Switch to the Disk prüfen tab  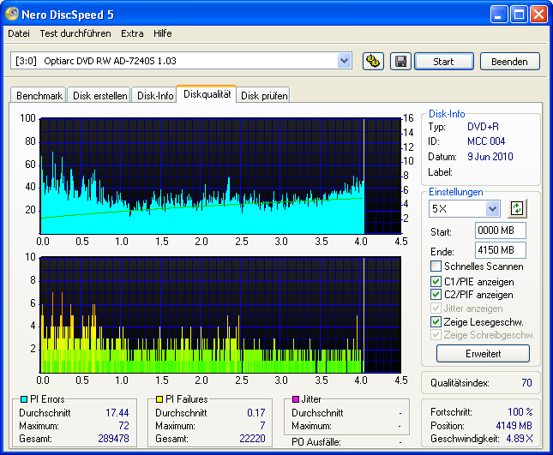point(264,95)
